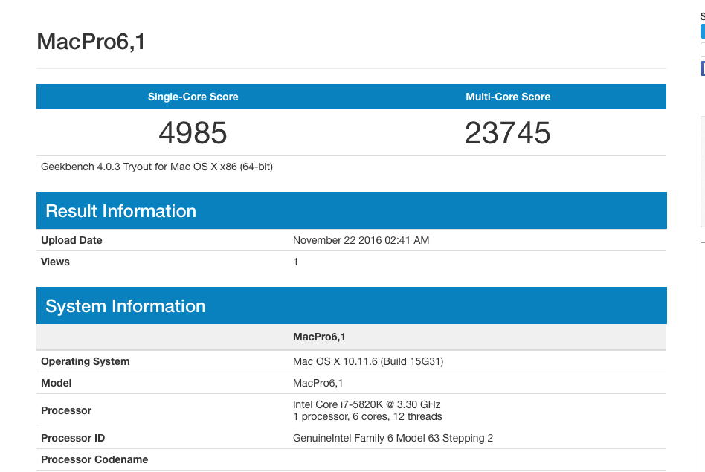Select the date November 22 2016 02:41 AM
The height and width of the screenshot is (472, 705).
click(x=361, y=240)
